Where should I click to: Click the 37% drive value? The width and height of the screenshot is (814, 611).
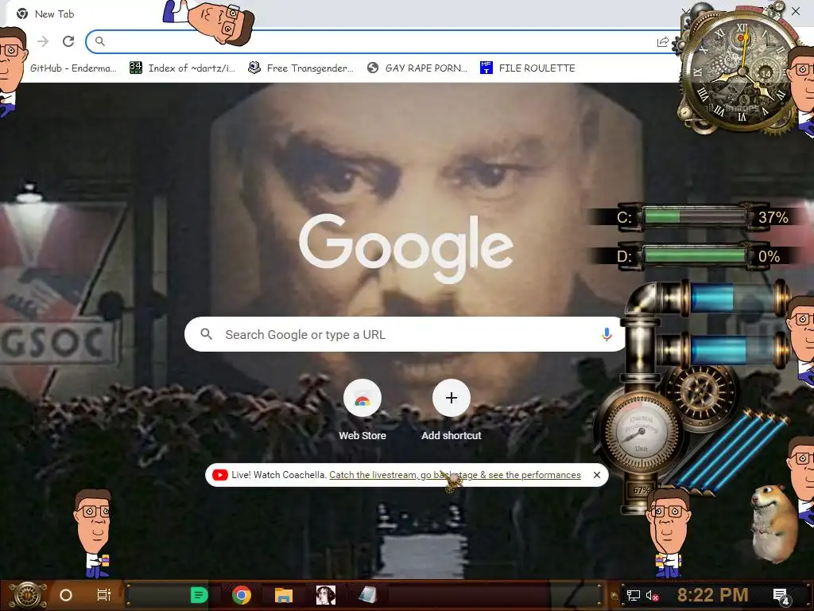[x=773, y=217]
